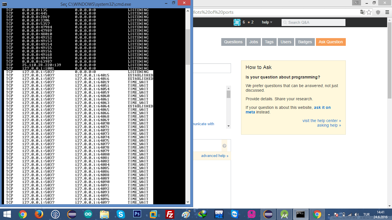Click '127.0.0.1:1001' local address in cmd
392x220 pixels.
coord(38,68)
